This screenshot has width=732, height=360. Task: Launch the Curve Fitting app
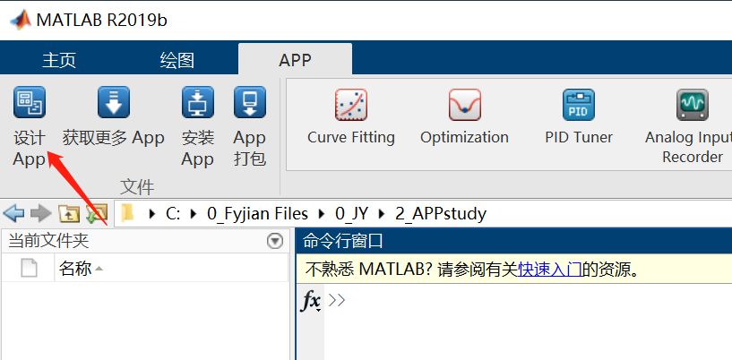click(x=351, y=116)
